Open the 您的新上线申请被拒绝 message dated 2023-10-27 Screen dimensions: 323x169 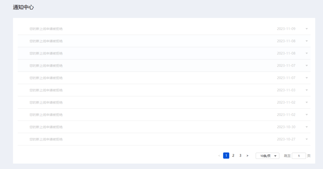click(46, 139)
